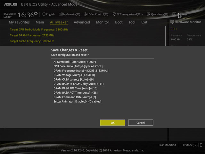Go to the Advanced tab

pos(82,22)
